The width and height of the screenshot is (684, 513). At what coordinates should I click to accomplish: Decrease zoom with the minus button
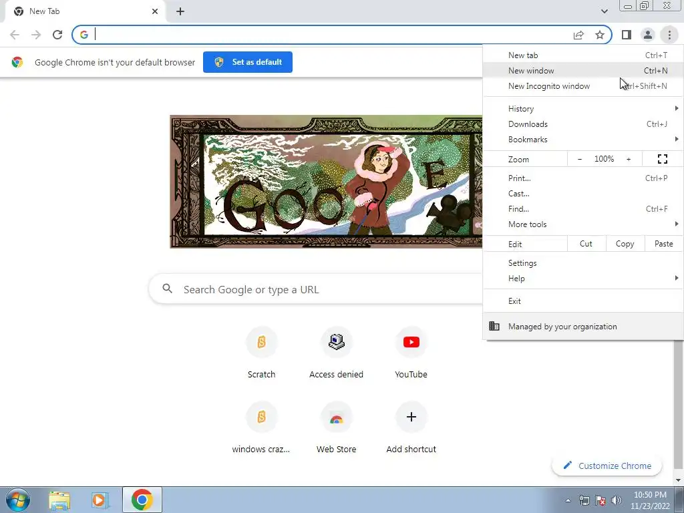pyautogui.click(x=580, y=159)
